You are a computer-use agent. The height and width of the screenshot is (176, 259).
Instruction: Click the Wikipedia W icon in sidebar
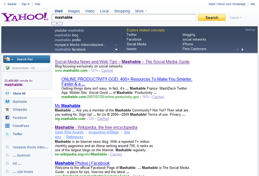click(x=7, y=110)
